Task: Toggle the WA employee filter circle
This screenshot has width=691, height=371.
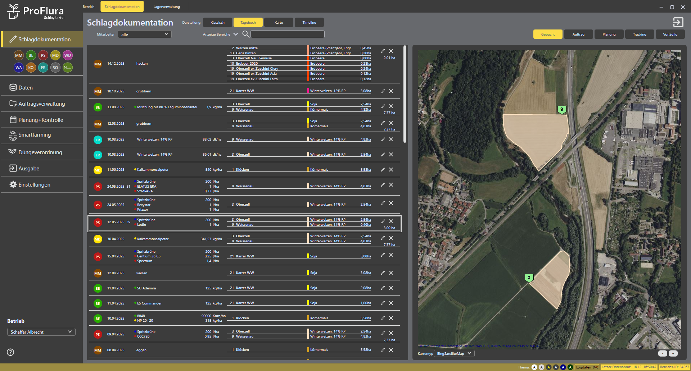Action: [x=19, y=68]
